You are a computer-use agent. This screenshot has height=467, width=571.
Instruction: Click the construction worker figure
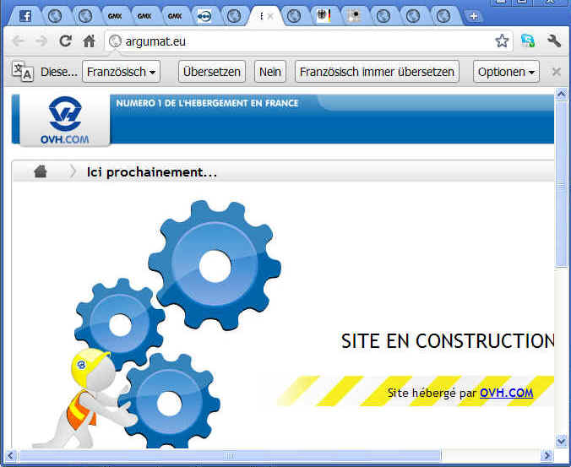pyautogui.click(x=85, y=399)
